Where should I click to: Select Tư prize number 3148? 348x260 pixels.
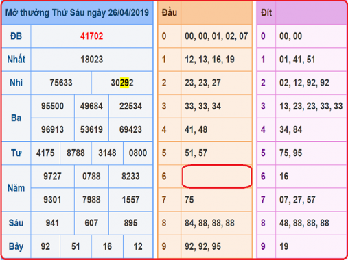point(107,153)
